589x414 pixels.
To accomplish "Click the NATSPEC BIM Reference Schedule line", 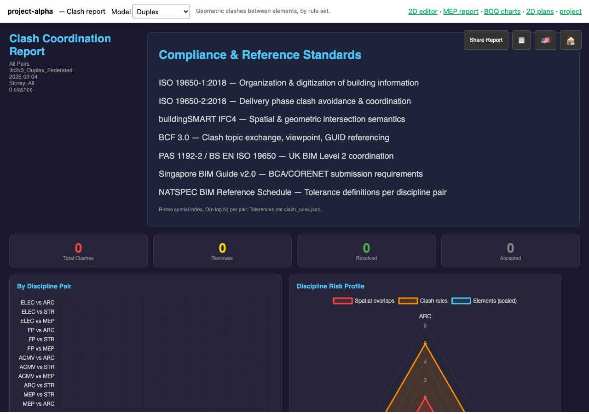I will (x=303, y=192).
